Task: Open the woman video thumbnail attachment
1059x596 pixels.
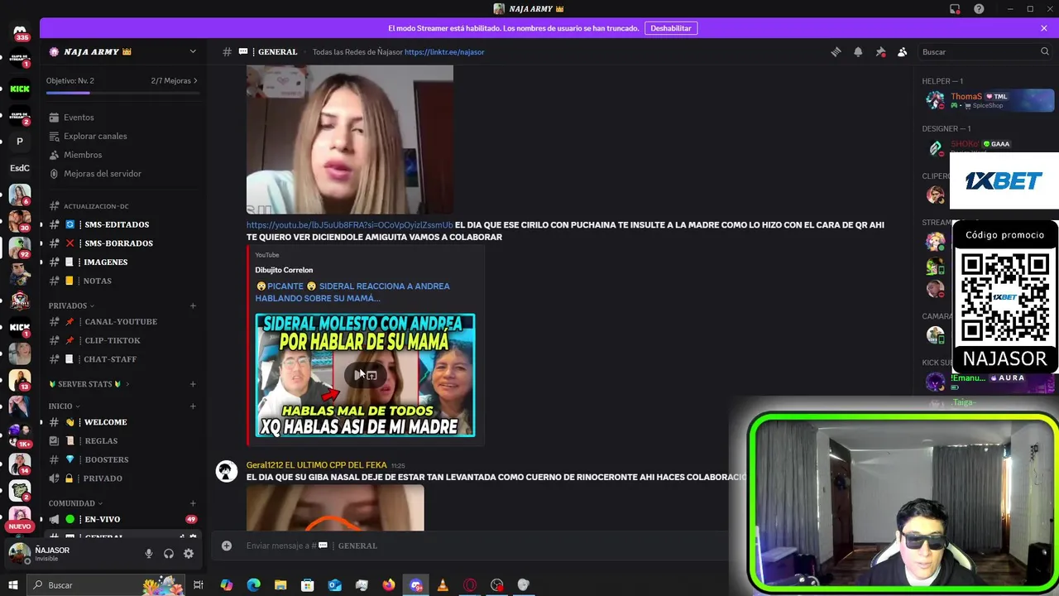Action: (x=350, y=139)
